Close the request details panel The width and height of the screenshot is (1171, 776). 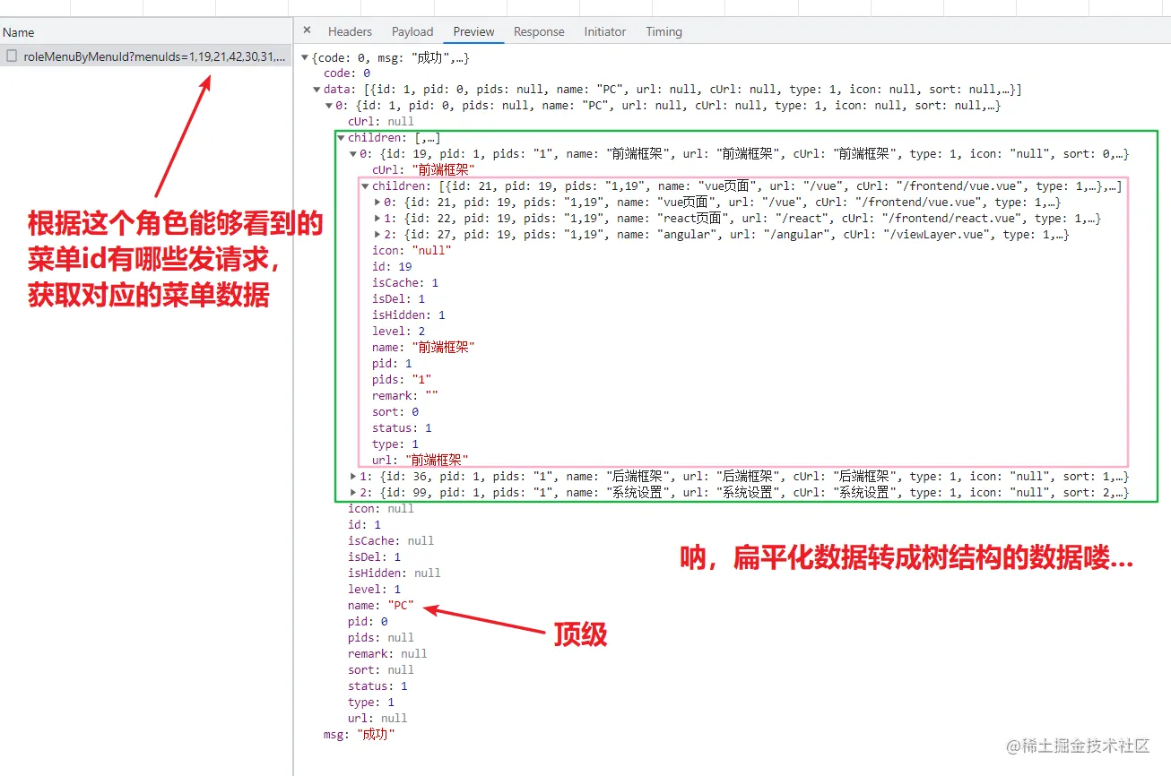(x=307, y=30)
